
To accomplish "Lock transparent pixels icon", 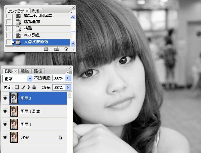I will click(x=17, y=87).
